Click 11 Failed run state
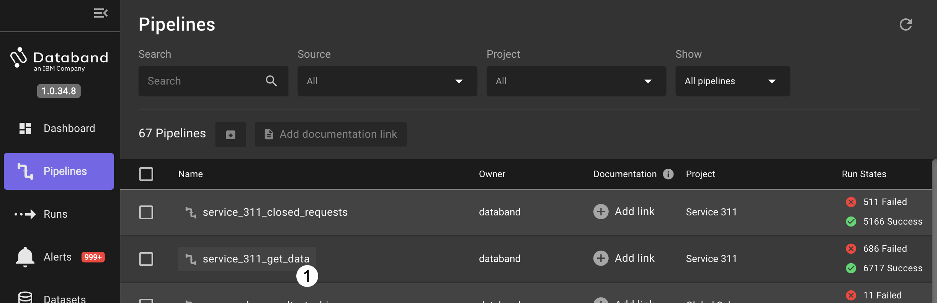Screen dimensions: 938x303 coord(874,295)
